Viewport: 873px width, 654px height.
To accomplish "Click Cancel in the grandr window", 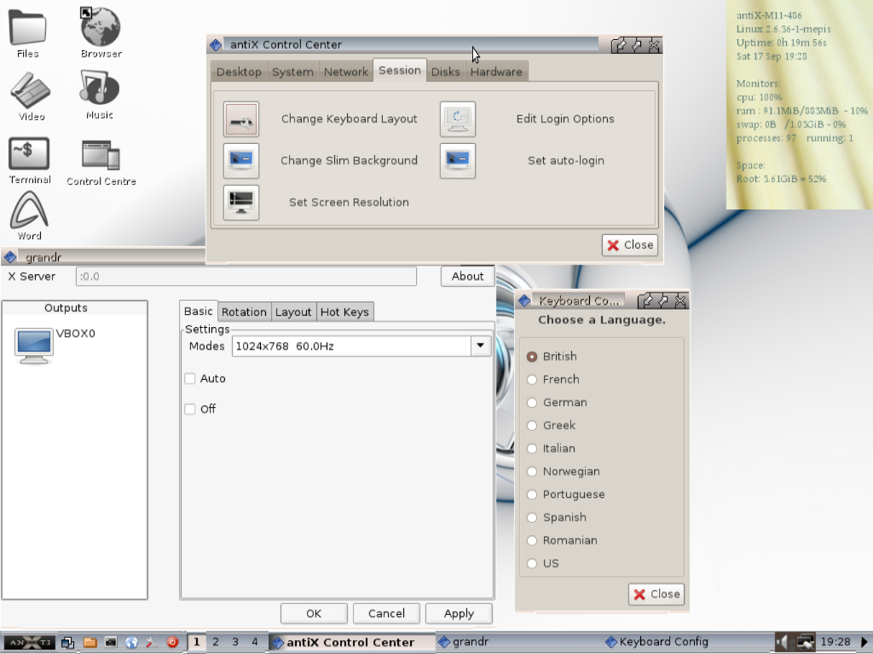I will [x=386, y=614].
